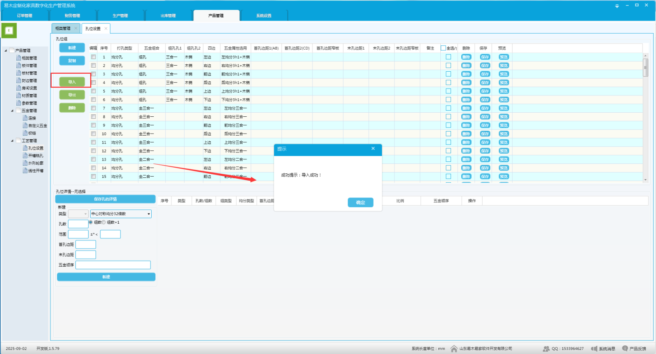This screenshot has width=656, height=354.
Task: Tick the edit checkbox for row 1
Action: click(x=93, y=57)
